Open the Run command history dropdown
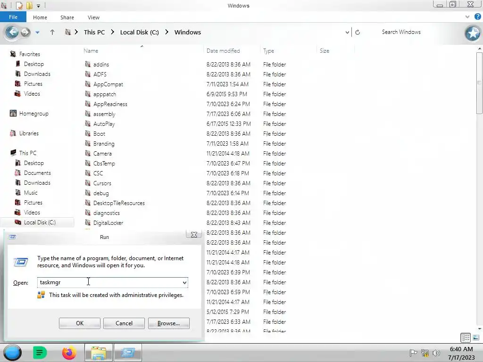The image size is (483, 362). [184, 283]
